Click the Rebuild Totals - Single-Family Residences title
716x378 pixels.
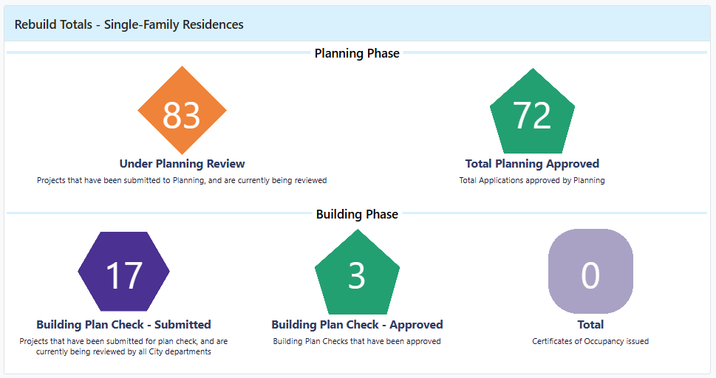pyautogui.click(x=129, y=24)
